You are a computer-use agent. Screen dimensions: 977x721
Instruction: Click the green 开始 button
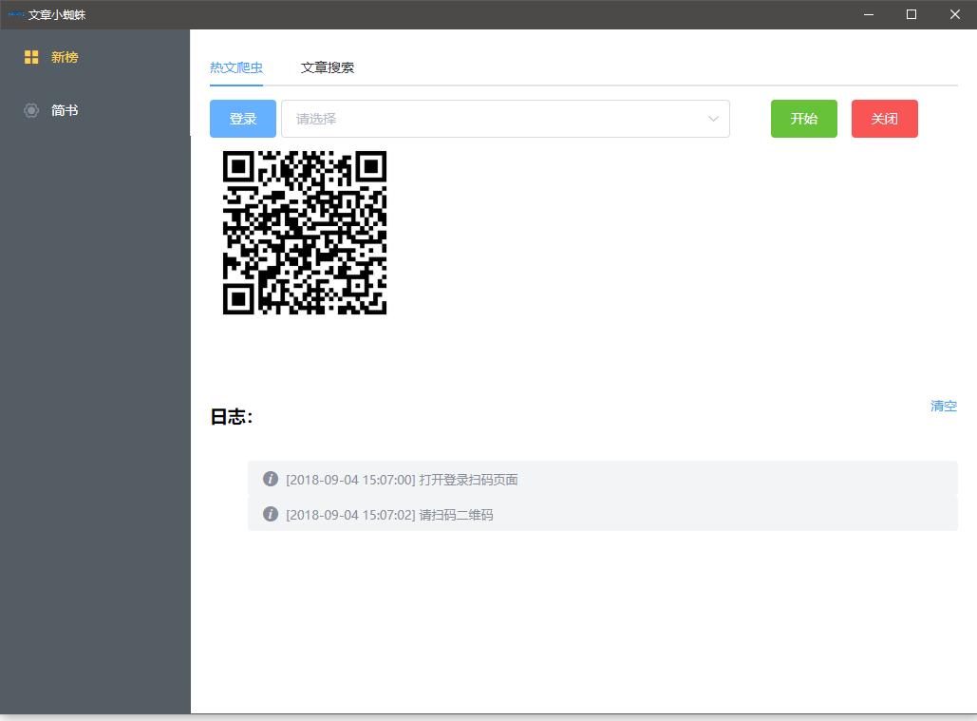point(804,119)
